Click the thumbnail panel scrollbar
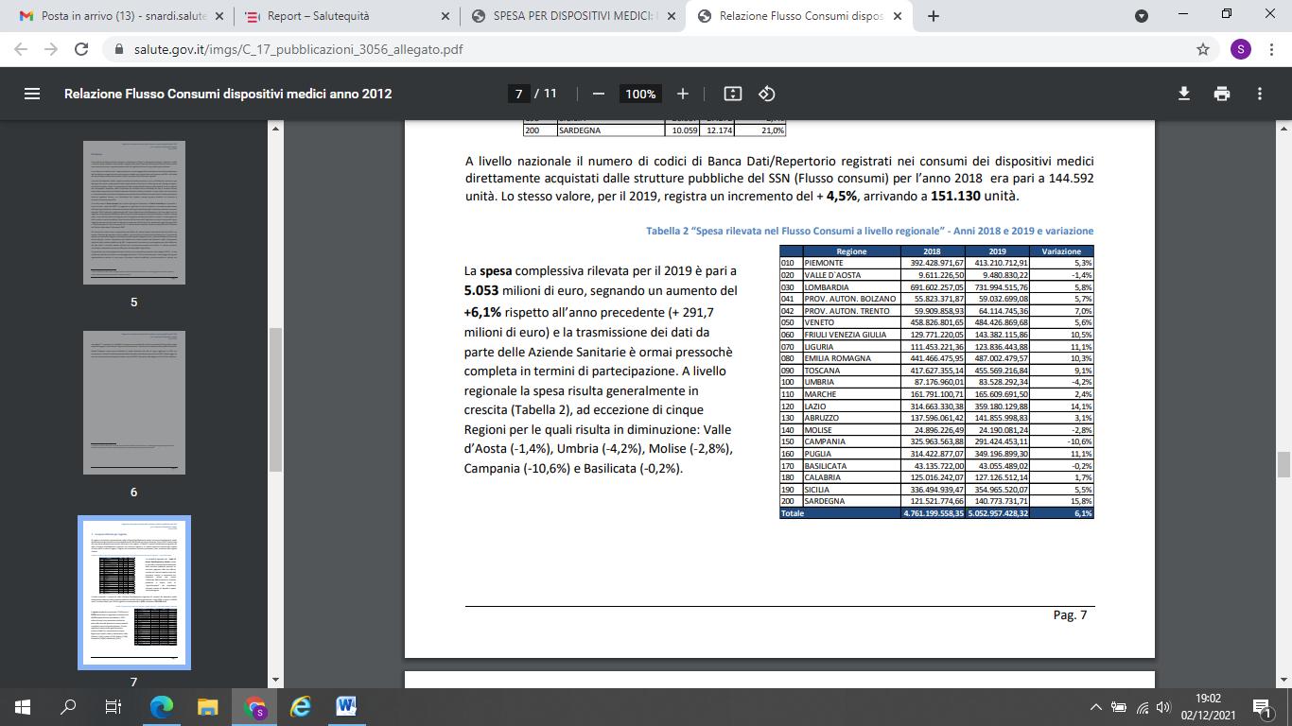This screenshot has width=1292, height=726. [x=276, y=399]
